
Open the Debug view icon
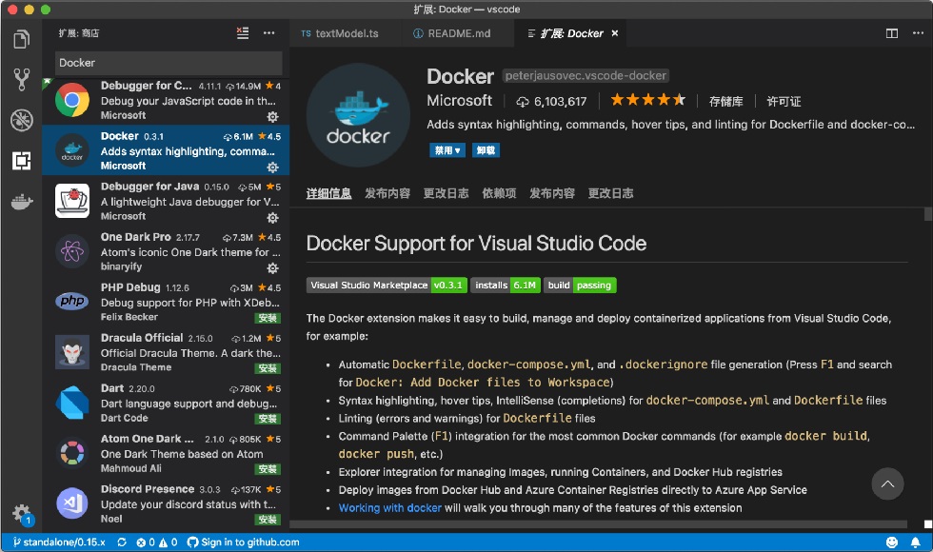coord(21,120)
